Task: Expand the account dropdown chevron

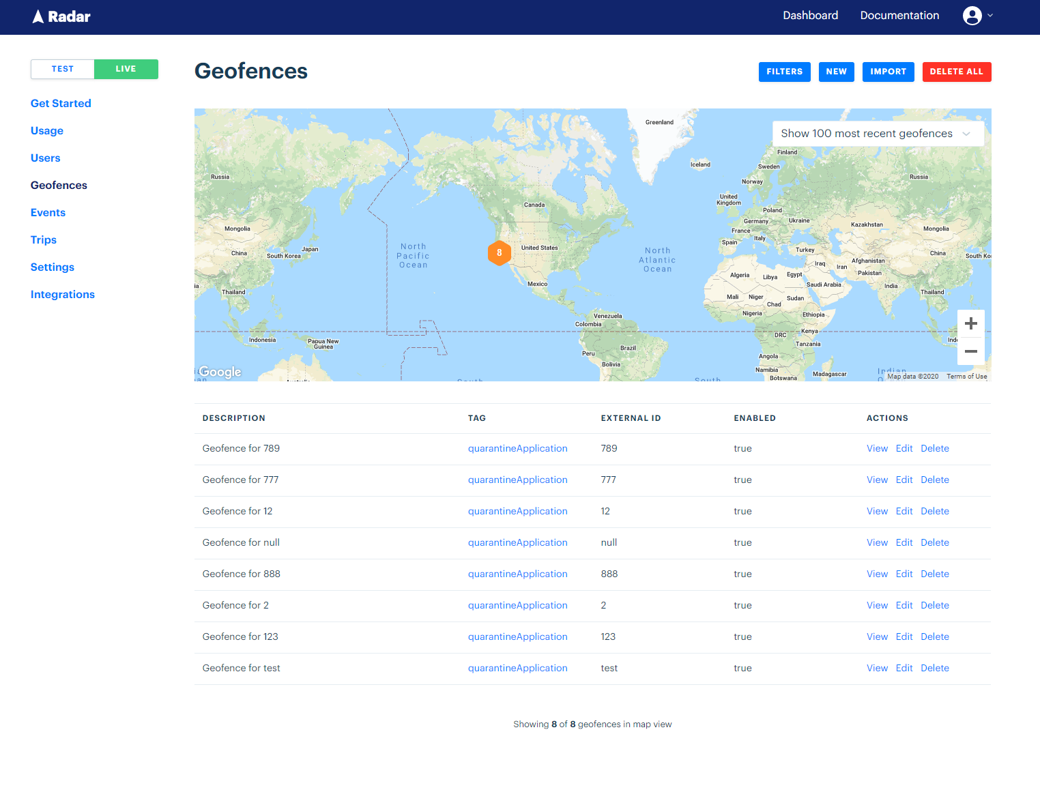Action: pyautogui.click(x=990, y=16)
